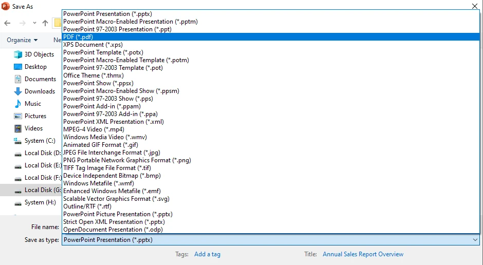Choose OpenDocument Presentation (*.odp)

tap(271, 229)
